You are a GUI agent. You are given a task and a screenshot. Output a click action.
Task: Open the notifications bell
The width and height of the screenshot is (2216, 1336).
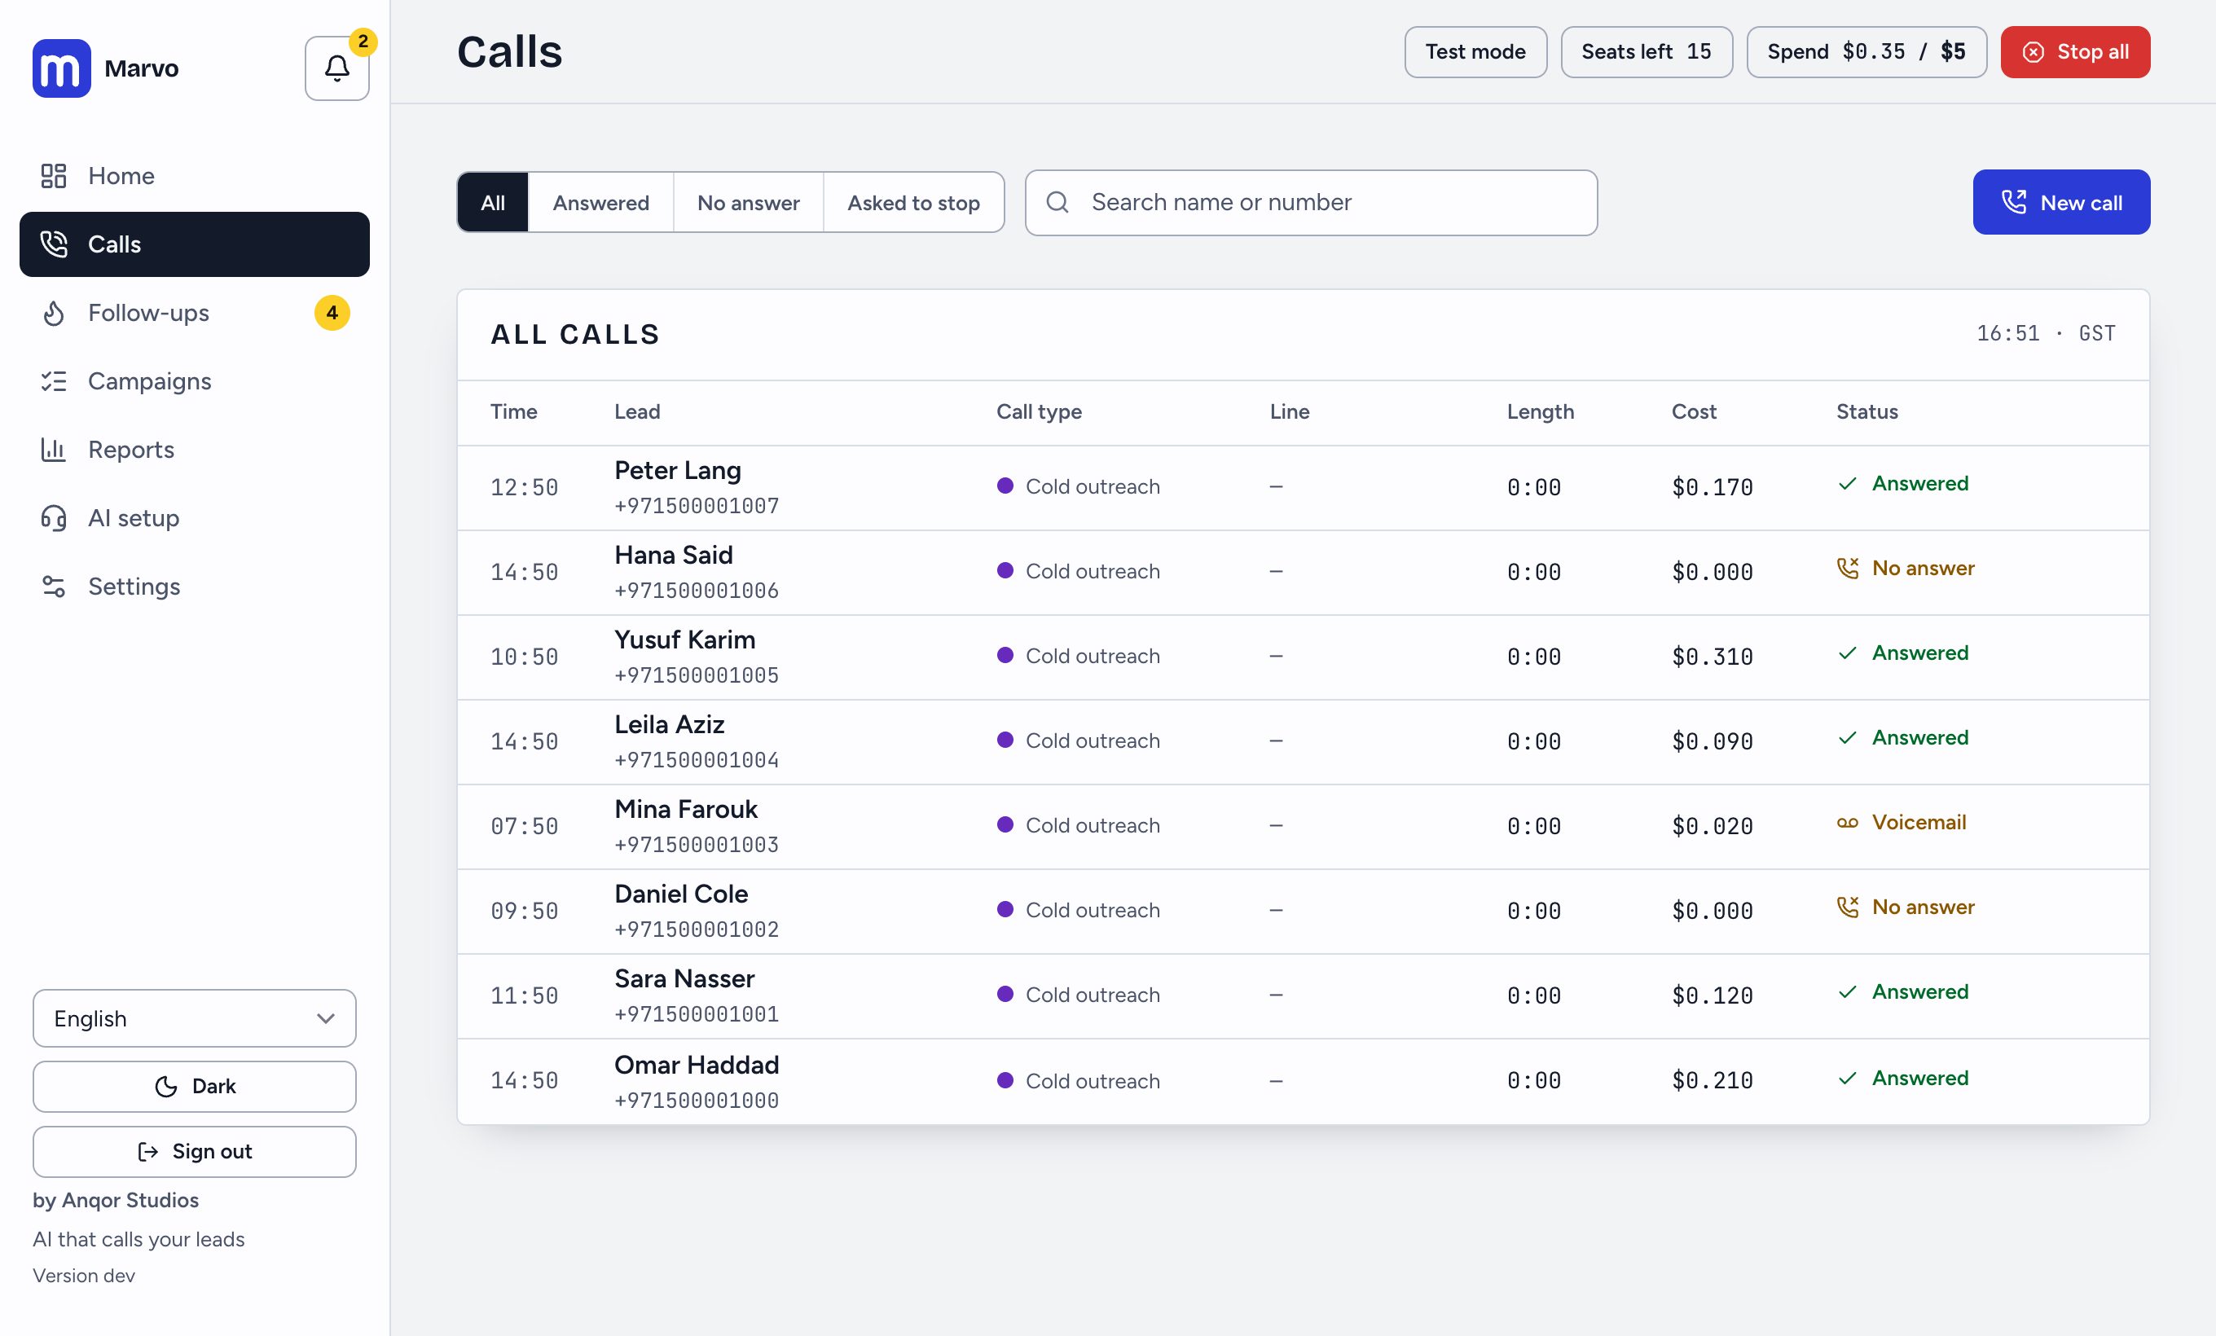point(336,68)
